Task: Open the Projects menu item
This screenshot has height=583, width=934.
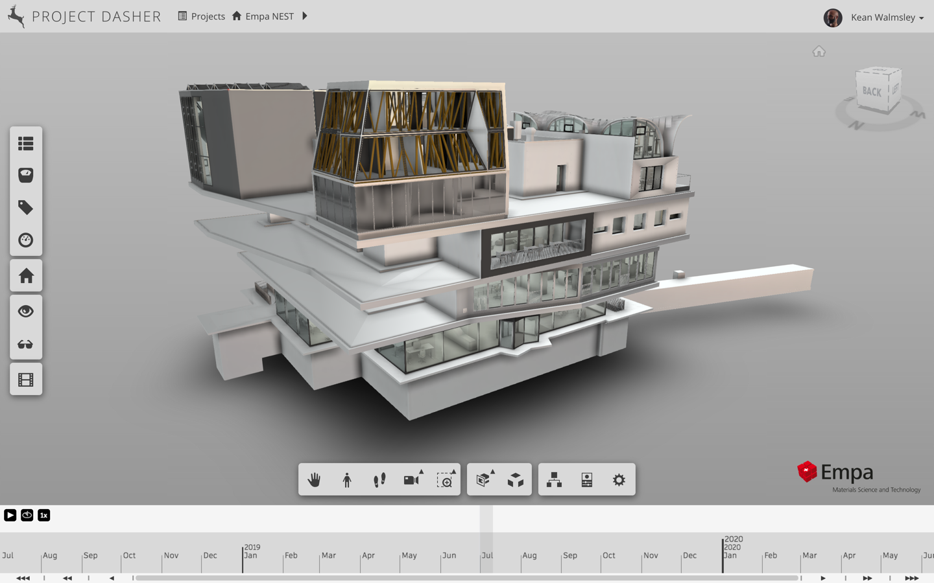Action: pyautogui.click(x=202, y=16)
